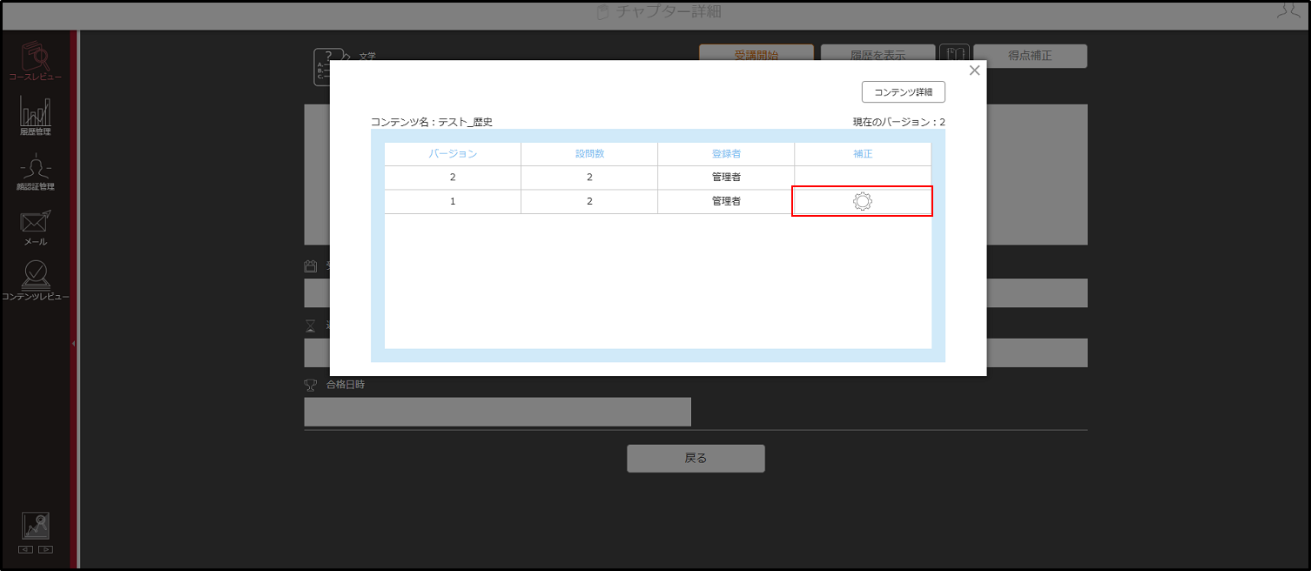Image resolution: width=1311 pixels, height=571 pixels.
Task: Click the clipboard icon before チャプター詳細 title
Action: pyautogui.click(x=603, y=12)
